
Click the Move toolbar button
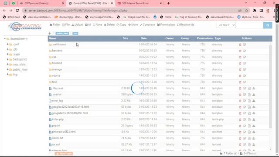tap(133, 25)
